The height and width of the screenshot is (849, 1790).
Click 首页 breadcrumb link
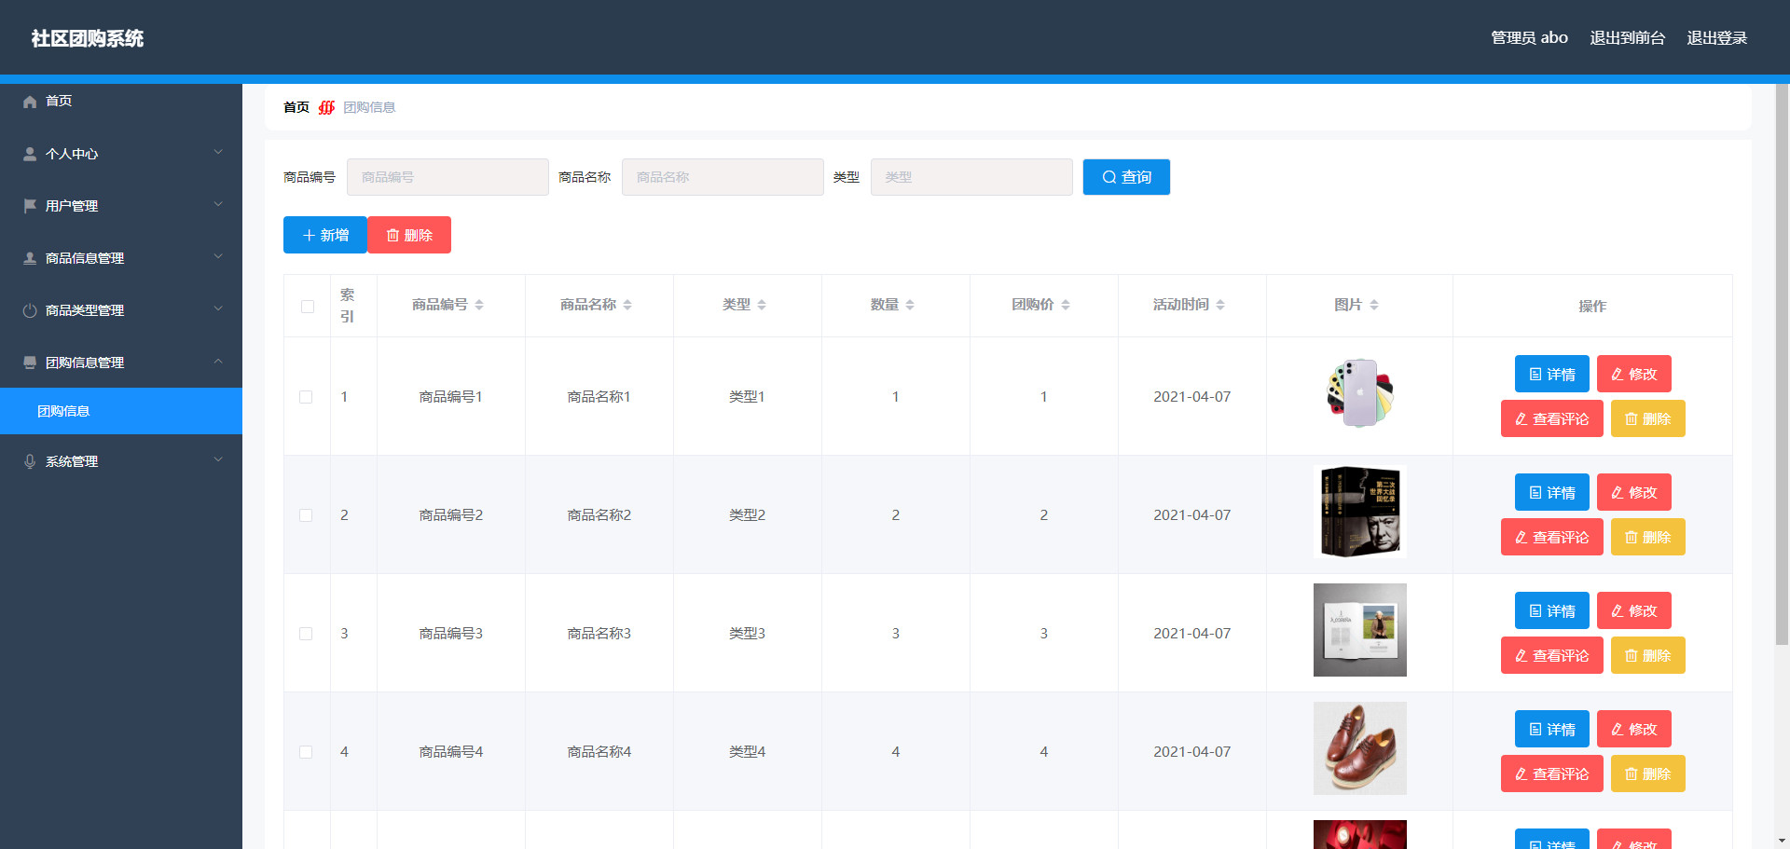[296, 107]
